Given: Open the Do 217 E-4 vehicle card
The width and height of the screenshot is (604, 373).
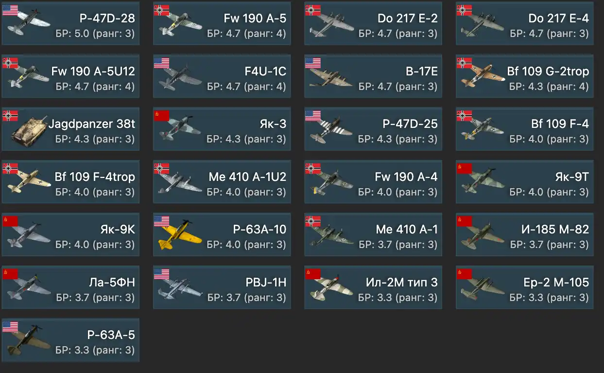Looking at the screenshot, I should tap(525, 23).
